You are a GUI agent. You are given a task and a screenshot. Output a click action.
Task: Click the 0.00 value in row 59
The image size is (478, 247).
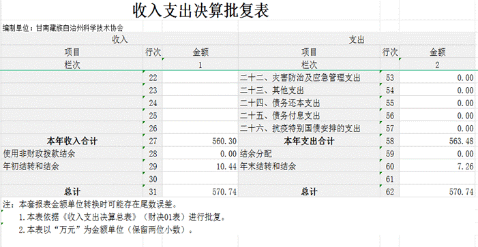point(437,154)
